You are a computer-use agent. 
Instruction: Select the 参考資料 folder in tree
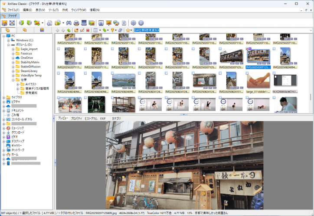[x=31, y=93]
